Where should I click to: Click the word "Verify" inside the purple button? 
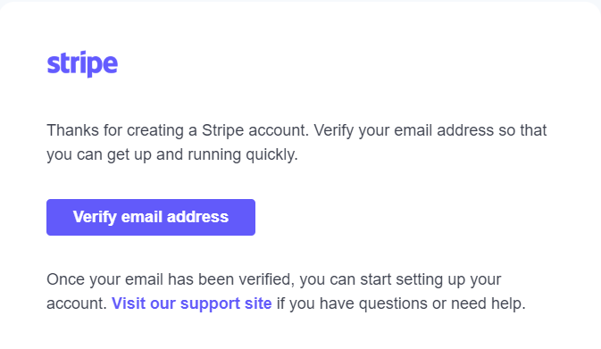pos(95,217)
